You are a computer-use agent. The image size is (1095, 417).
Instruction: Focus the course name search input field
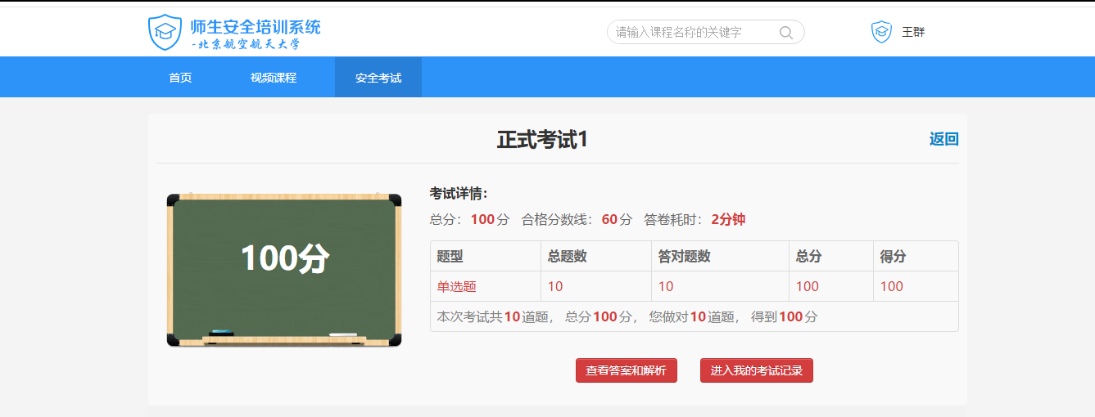pos(692,33)
